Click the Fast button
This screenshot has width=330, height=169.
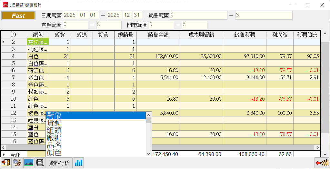(x=18, y=16)
